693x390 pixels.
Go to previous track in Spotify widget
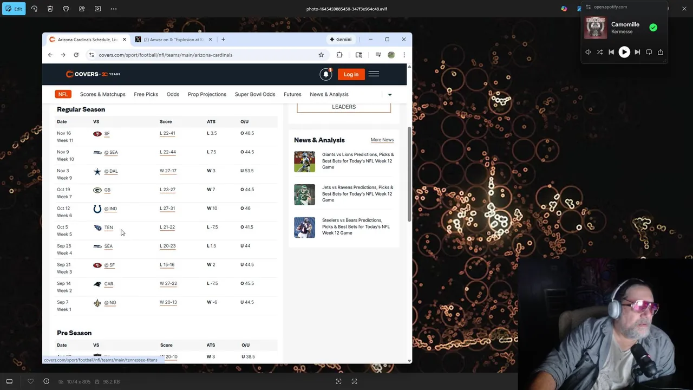(x=611, y=52)
